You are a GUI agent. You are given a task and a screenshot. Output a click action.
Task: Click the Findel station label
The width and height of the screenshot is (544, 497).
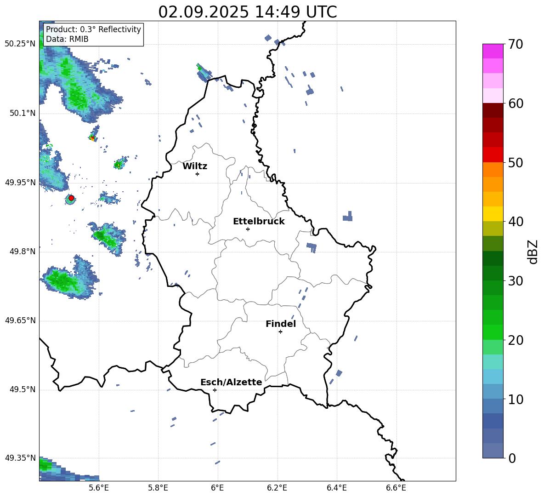tap(281, 324)
